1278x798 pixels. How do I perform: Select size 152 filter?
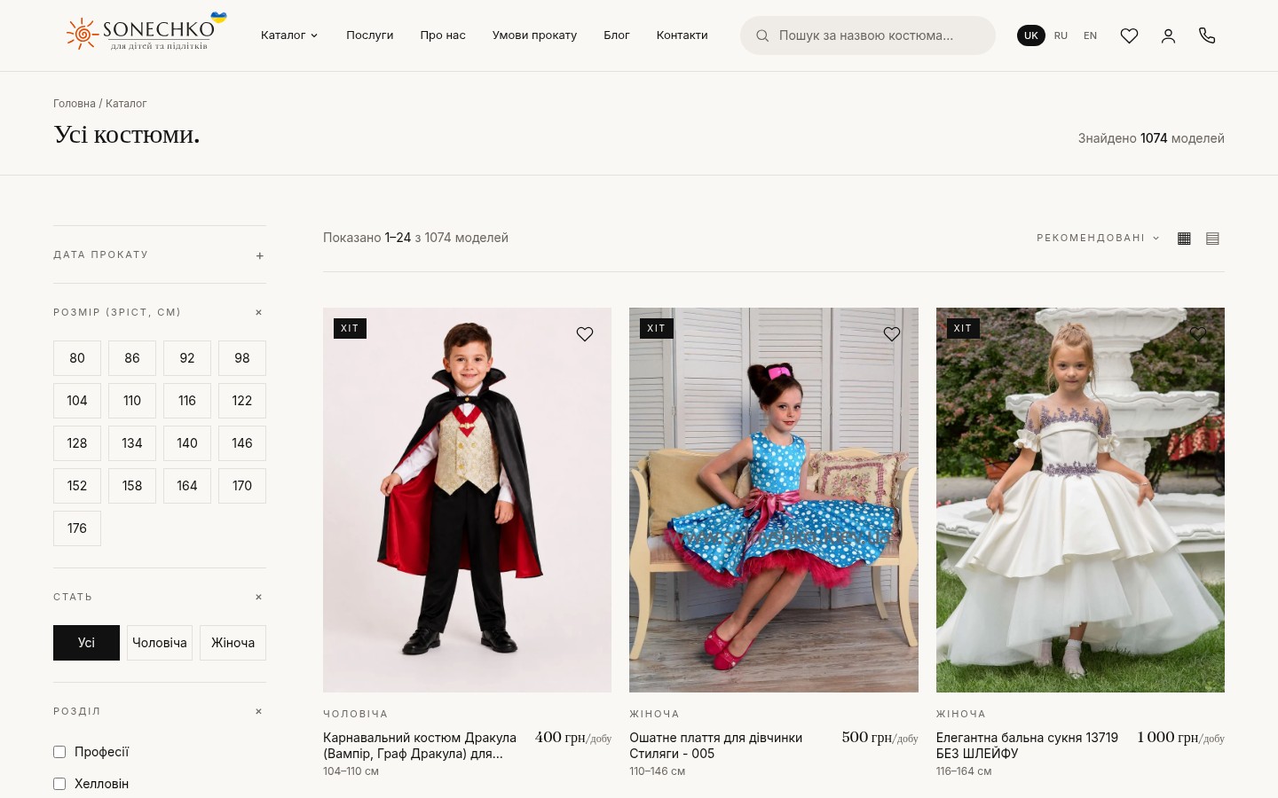pyautogui.click(x=77, y=486)
